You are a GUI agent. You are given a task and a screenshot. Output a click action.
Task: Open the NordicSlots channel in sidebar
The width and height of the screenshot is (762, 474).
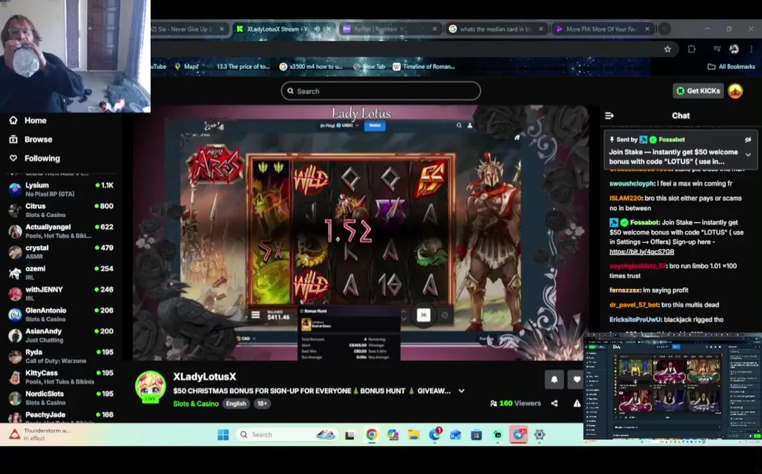click(61, 398)
